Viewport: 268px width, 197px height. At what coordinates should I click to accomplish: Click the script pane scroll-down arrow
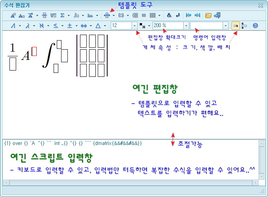(261, 177)
